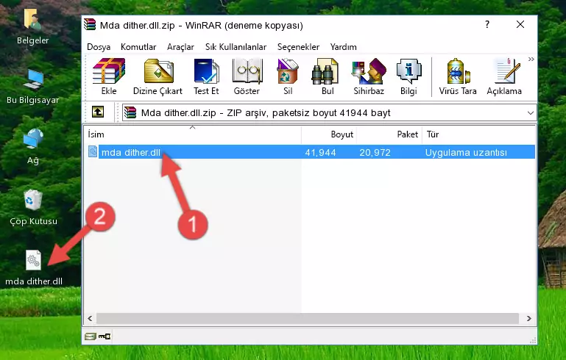Sort by the Paket column header
The image size is (566, 360).
389,134
